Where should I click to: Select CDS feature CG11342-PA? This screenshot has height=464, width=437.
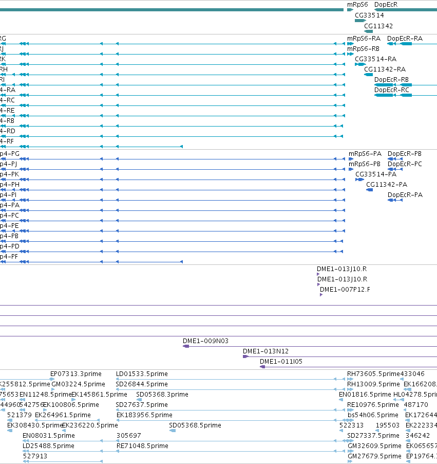[387, 185]
